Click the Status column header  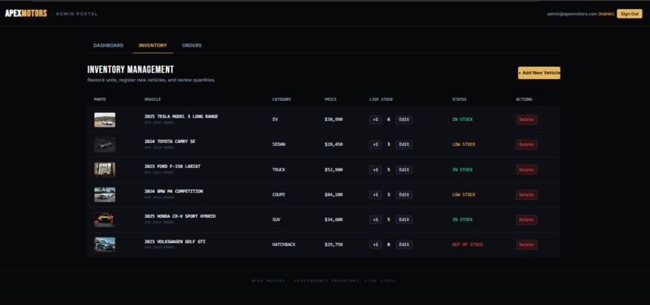(x=459, y=99)
